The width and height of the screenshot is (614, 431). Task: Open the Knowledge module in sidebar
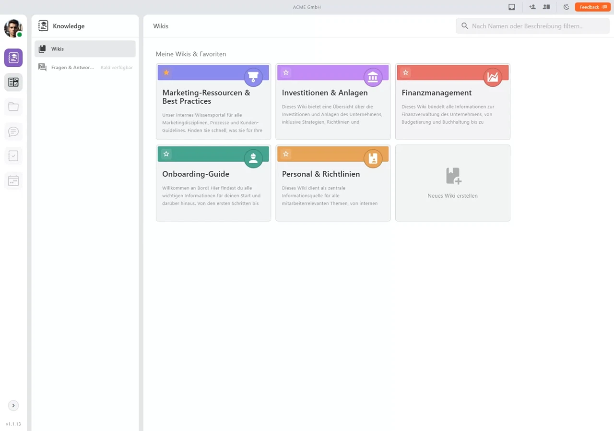point(13,58)
